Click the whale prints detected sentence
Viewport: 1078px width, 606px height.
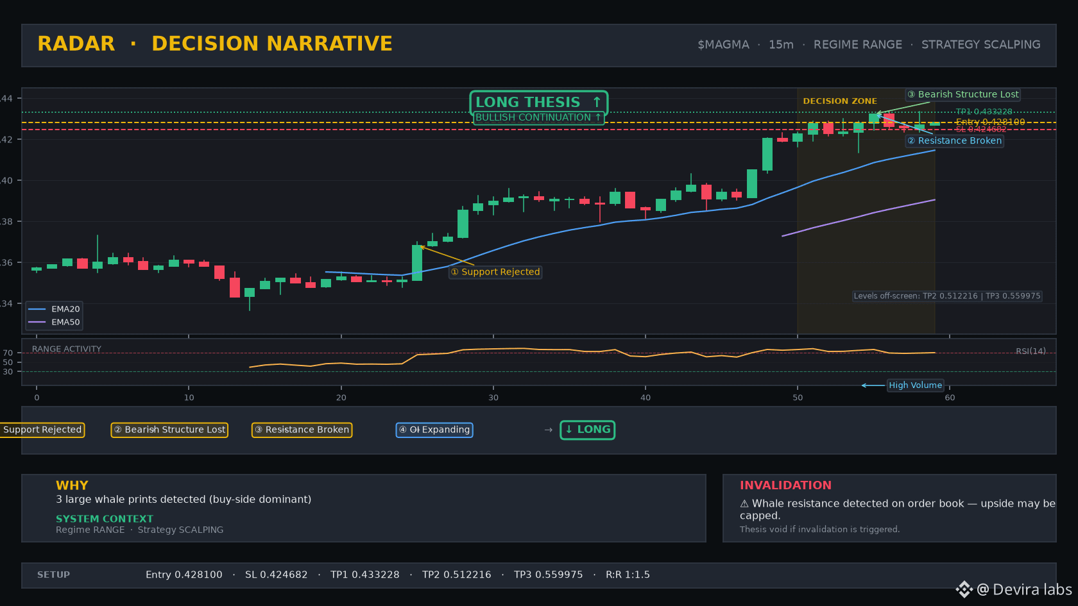(184, 500)
